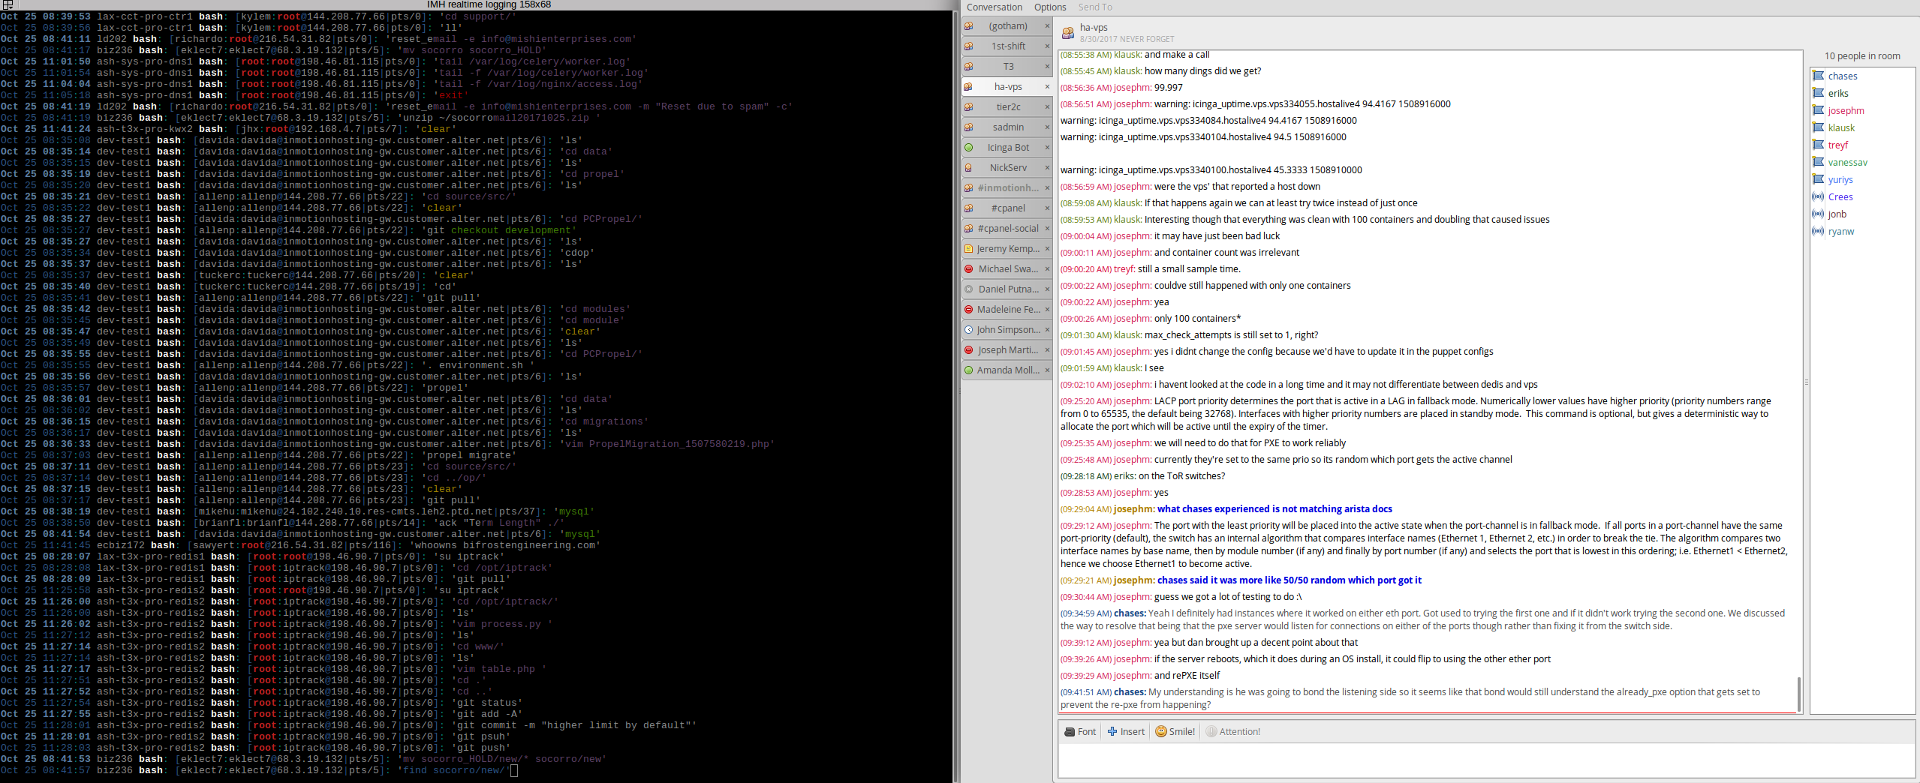Switch to the sadmin chat tab
Viewport: 1920px width, 783px height.
pos(1008,127)
